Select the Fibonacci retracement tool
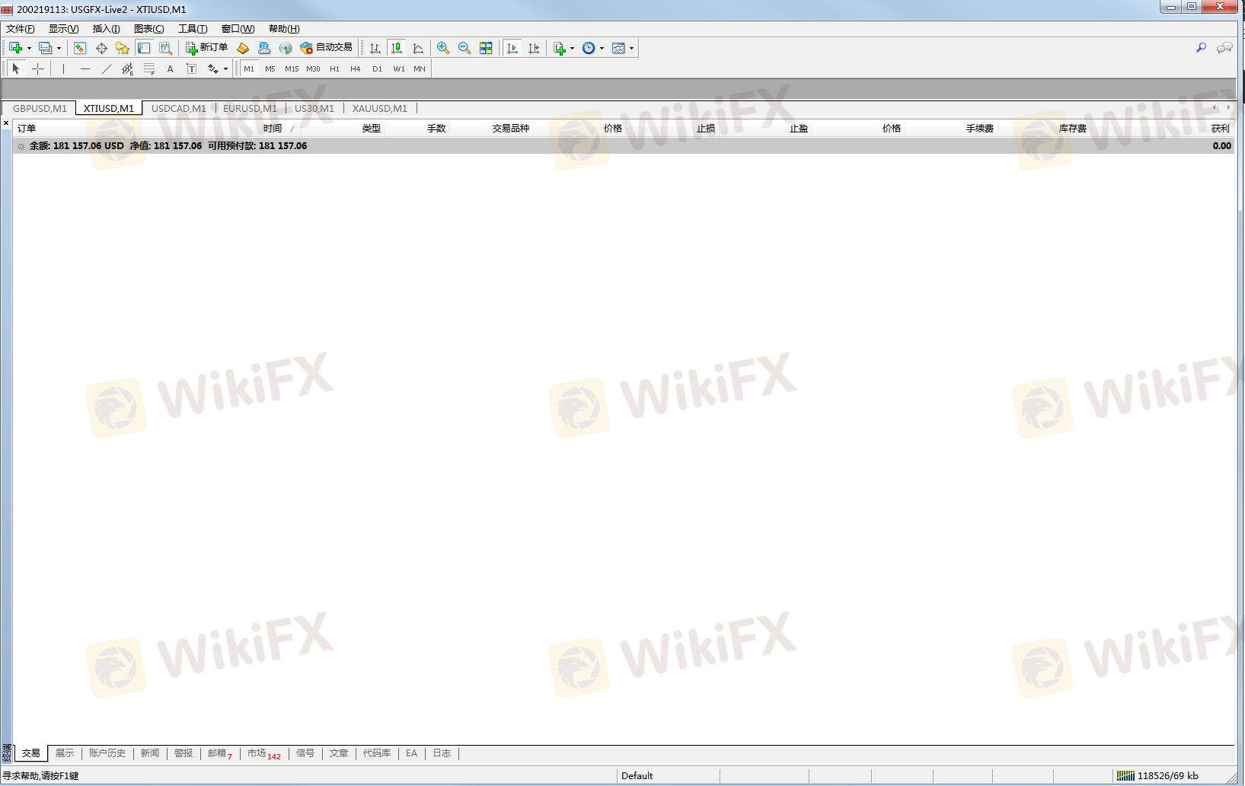The width and height of the screenshot is (1245, 786). tap(148, 68)
